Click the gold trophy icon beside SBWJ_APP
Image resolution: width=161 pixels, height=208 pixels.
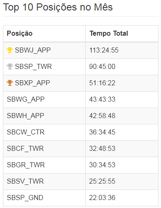10,50
